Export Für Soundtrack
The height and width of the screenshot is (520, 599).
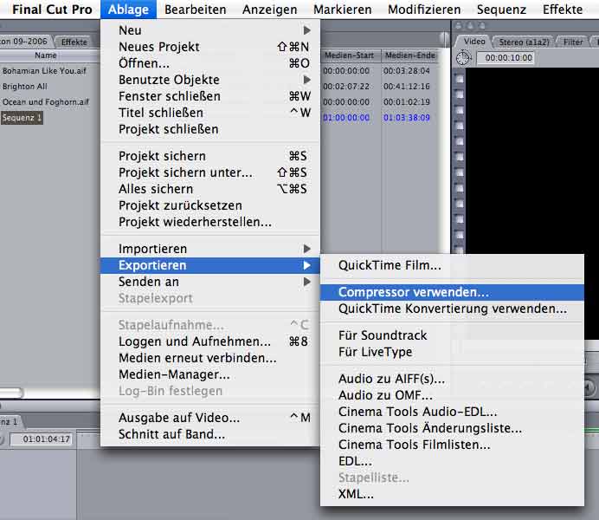click(453, 335)
